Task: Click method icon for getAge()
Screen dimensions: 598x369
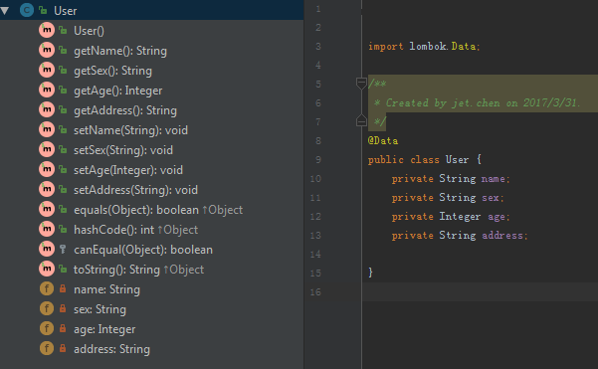Action: click(47, 90)
